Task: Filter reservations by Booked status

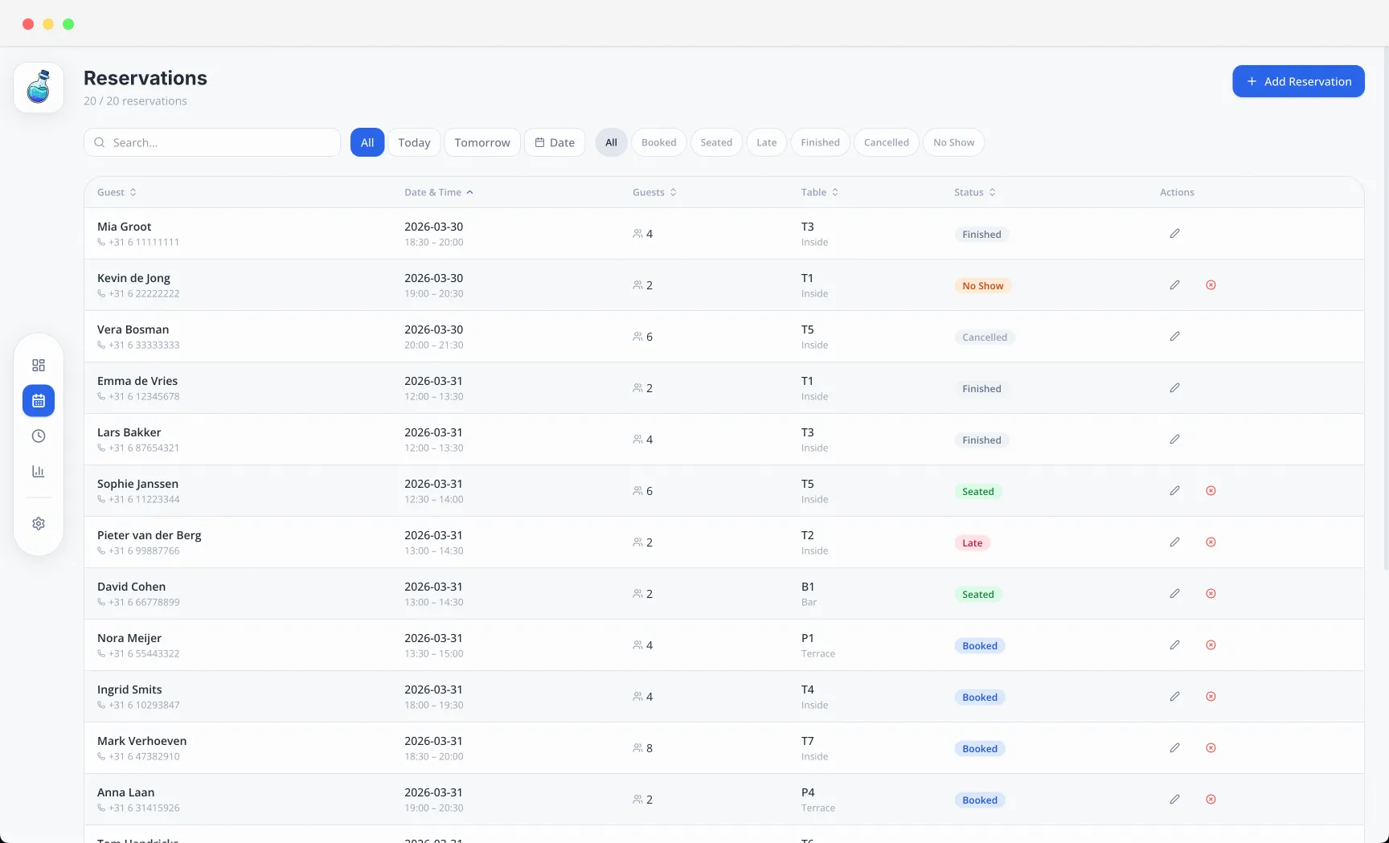Action: coord(658,143)
